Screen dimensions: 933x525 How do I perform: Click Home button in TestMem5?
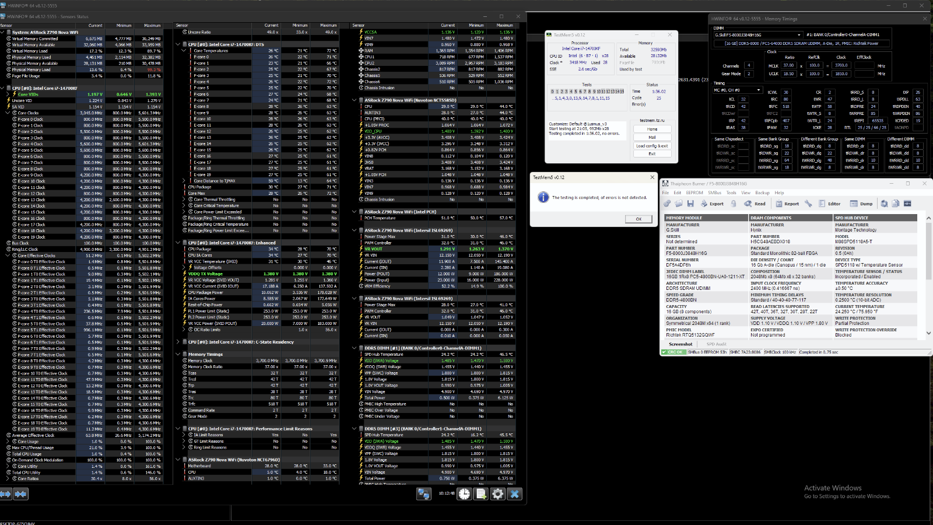(652, 129)
